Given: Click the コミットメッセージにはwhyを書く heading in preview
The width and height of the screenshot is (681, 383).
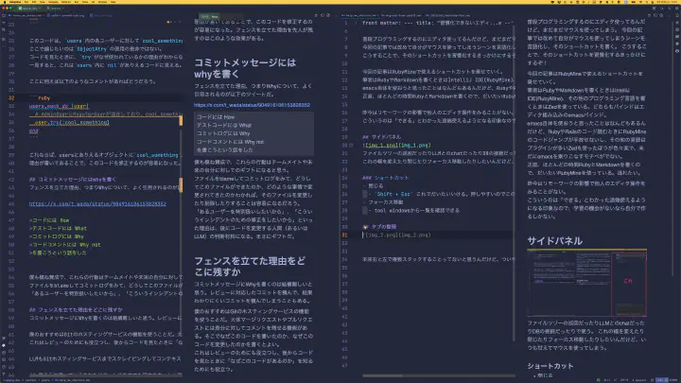Looking at the screenshot, I should click(245, 68).
